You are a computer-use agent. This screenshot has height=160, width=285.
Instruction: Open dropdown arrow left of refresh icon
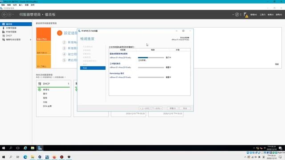point(233,15)
